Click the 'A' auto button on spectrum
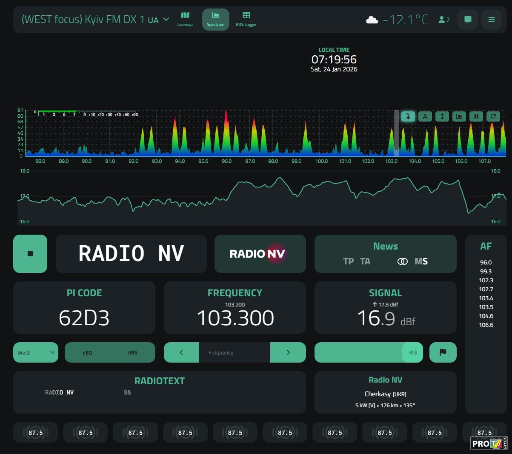The height and width of the screenshot is (454, 512). [x=425, y=116]
